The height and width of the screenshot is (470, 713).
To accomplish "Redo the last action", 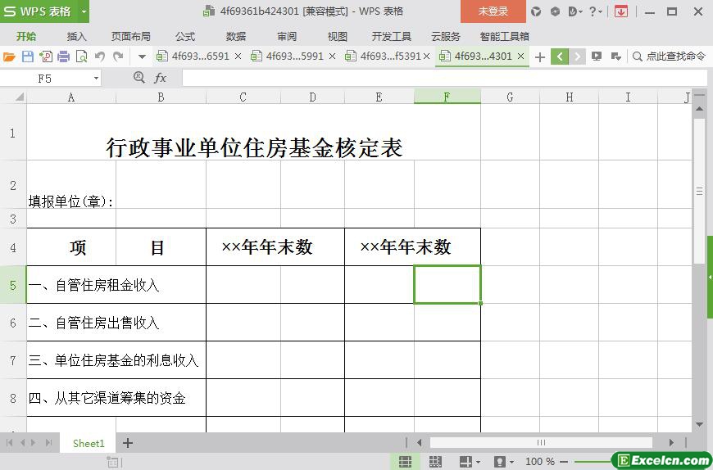I will (x=118, y=56).
